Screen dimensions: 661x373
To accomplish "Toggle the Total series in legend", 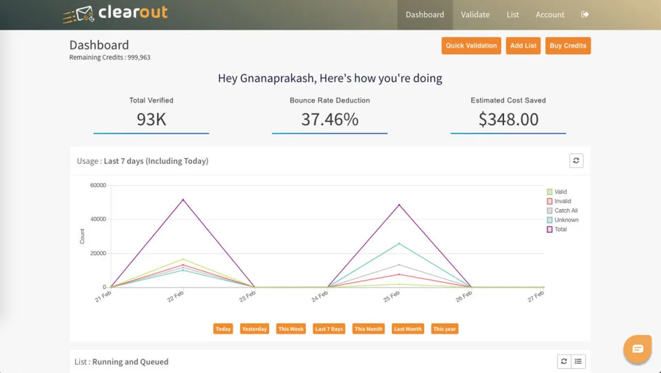I will (x=550, y=229).
